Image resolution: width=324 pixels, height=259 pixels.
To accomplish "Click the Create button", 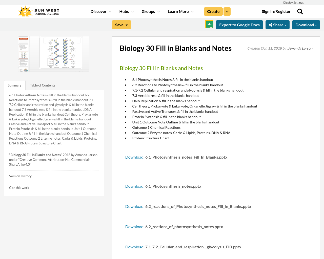I will tap(213, 11).
